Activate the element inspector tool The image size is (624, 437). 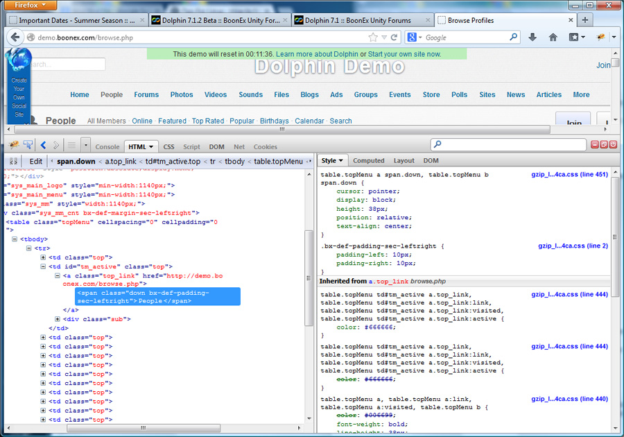[x=28, y=145]
